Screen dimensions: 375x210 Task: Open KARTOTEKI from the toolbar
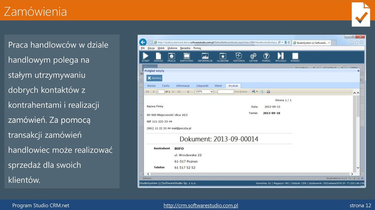pyautogui.click(x=186, y=57)
